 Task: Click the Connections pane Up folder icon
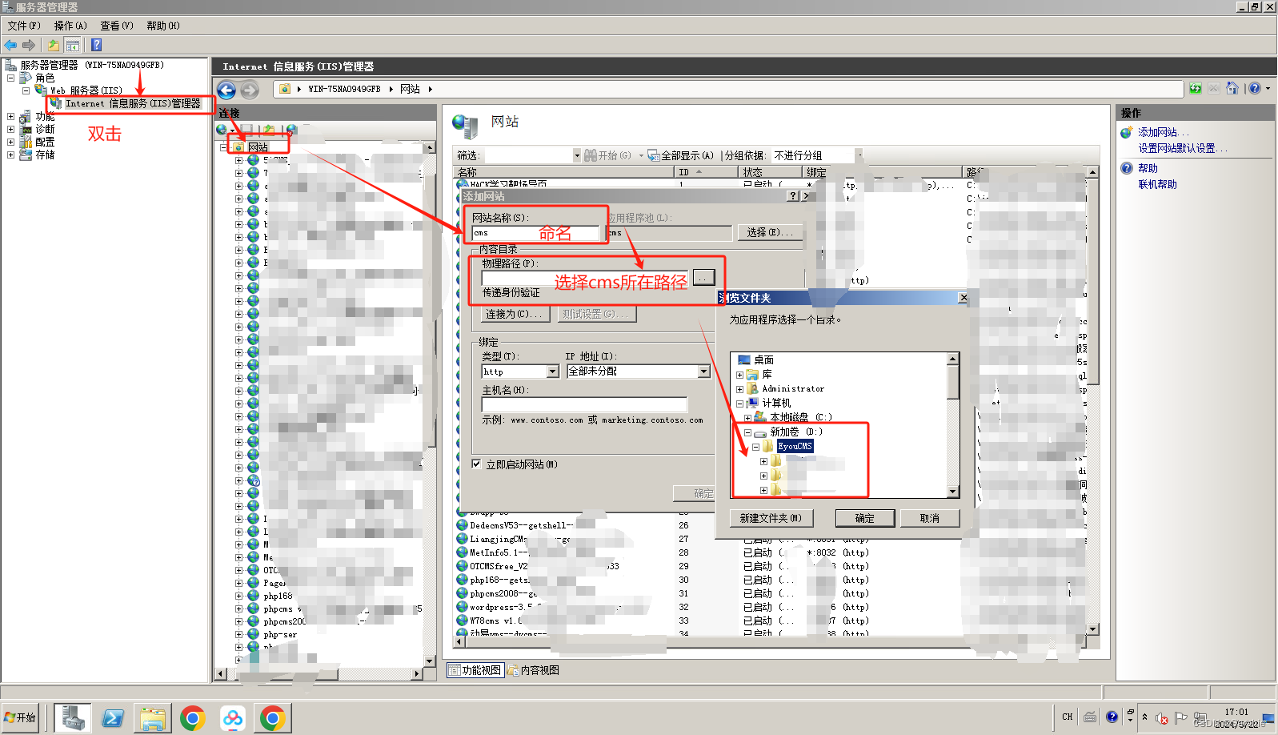click(270, 129)
